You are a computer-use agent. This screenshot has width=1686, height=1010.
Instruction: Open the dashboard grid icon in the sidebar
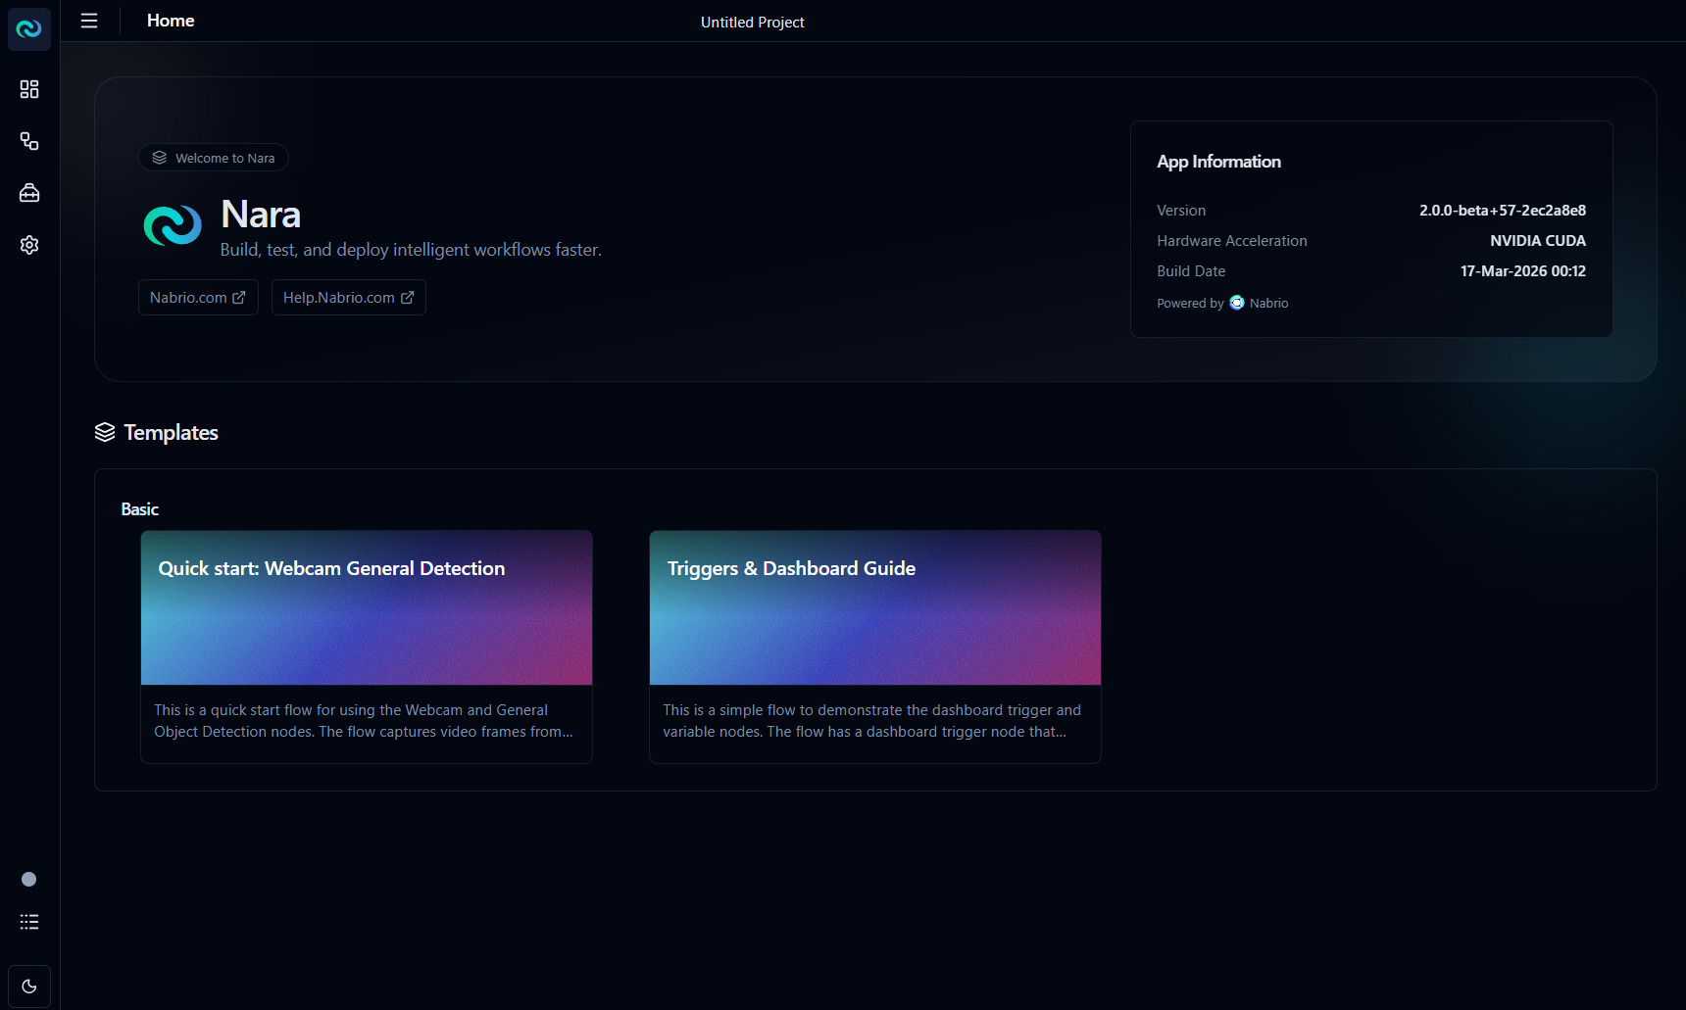click(29, 89)
